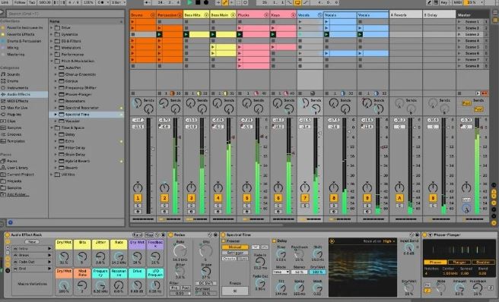
Task: Toggle track activator A on the A Reverb track
Action: [399, 198]
